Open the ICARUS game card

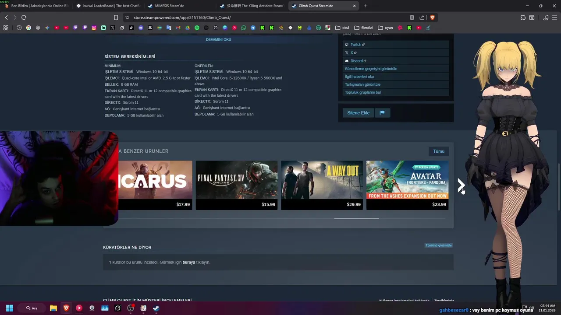(x=155, y=185)
